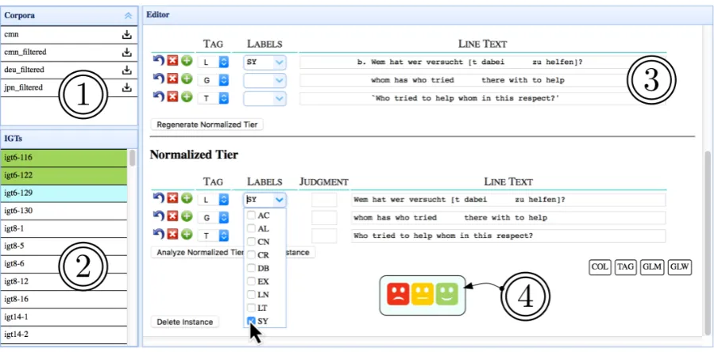Open instance igt6-130
The height and width of the screenshot is (352, 714).
click(x=64, y=211)
